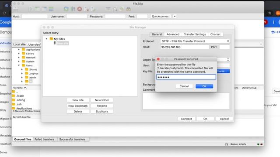Switch to the Advanced tab

(173, 34)
